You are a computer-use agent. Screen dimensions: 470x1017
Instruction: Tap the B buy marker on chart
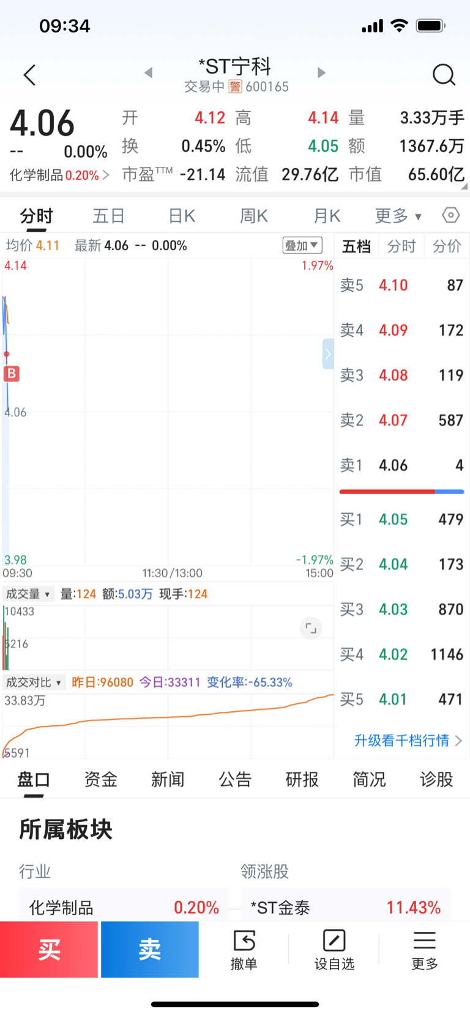tap(12, 373)
